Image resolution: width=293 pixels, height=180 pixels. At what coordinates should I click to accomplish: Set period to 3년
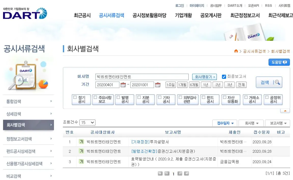(229, 85)
